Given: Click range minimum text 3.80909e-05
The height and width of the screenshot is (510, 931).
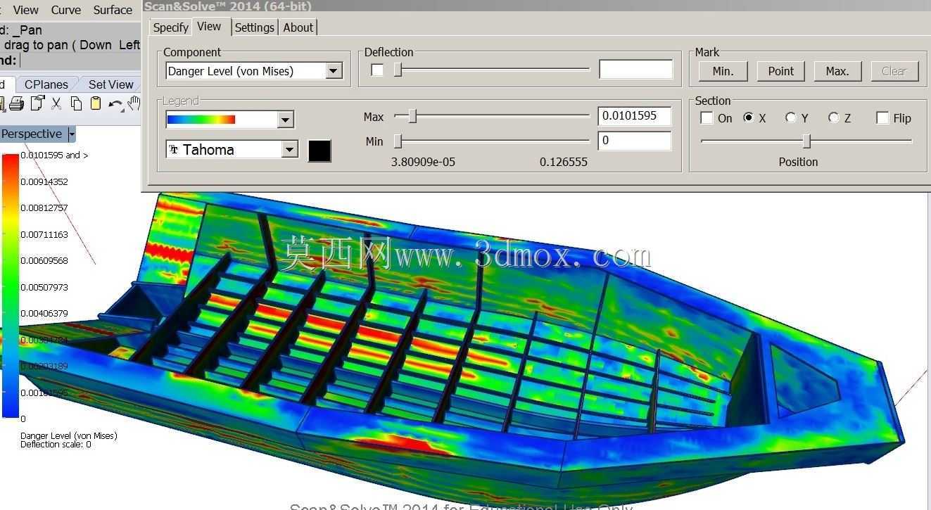Looking at the screenshot, I should click(423, 162).
